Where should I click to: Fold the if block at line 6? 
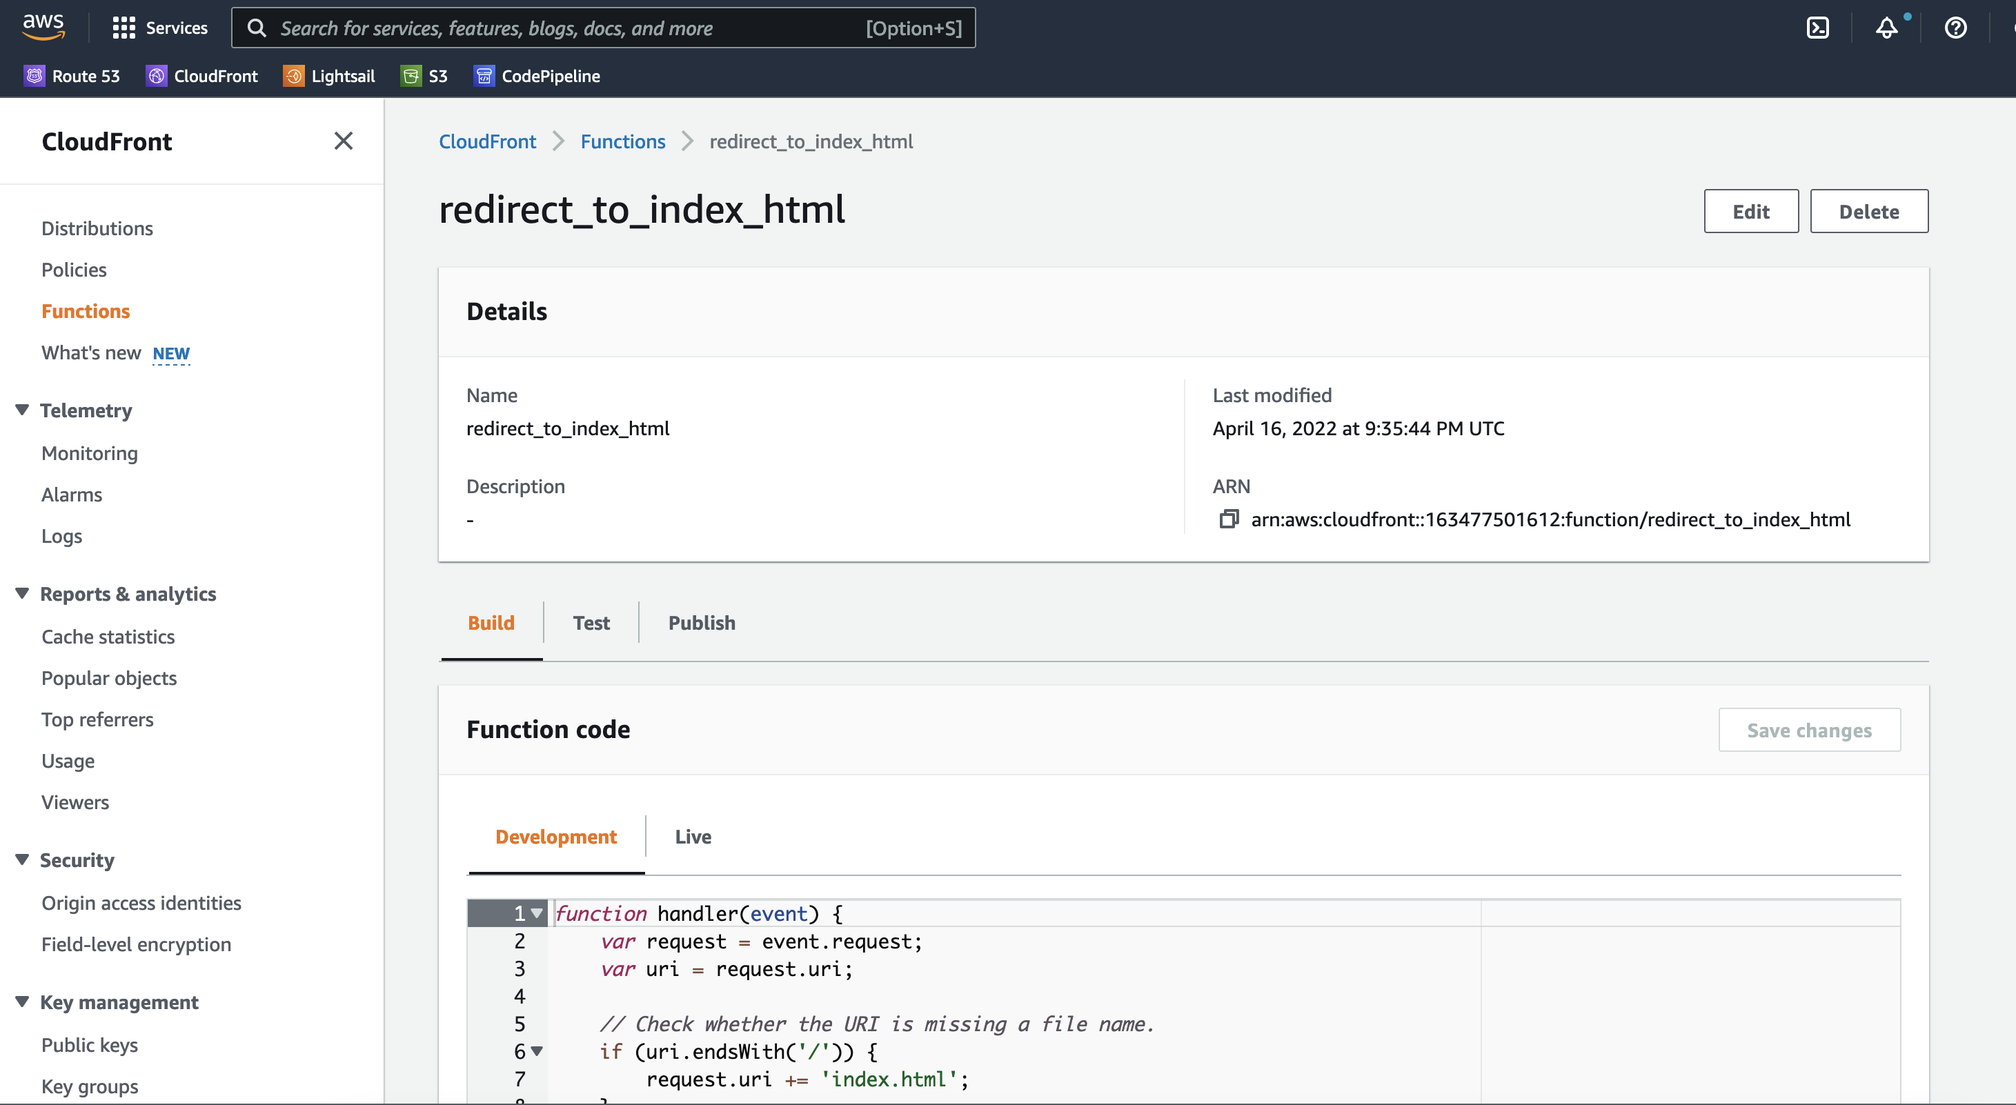click(537, 1051)
